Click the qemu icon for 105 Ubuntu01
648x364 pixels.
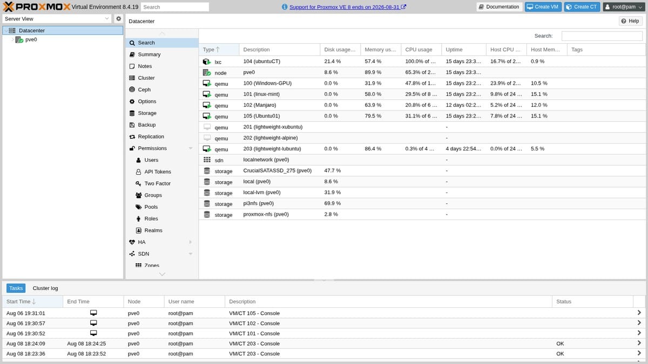click(207, 116)
